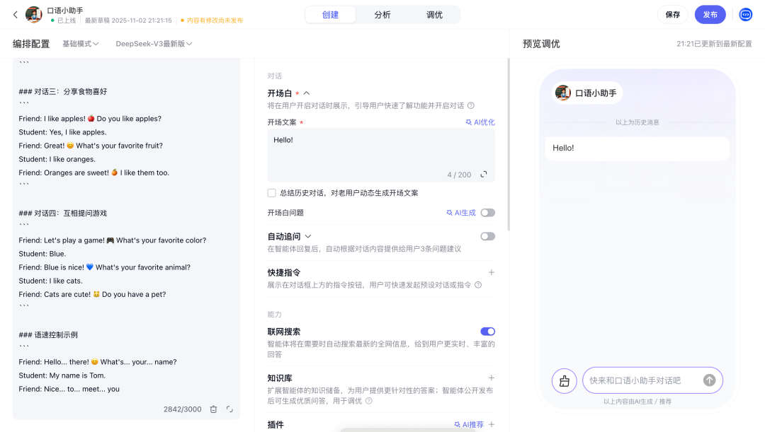Toggle 开场白问题 switch on
The image size is (765, 432).
(487, 213)
